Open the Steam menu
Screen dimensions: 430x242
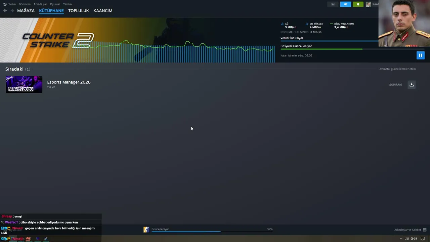click(x=12, y=4)
